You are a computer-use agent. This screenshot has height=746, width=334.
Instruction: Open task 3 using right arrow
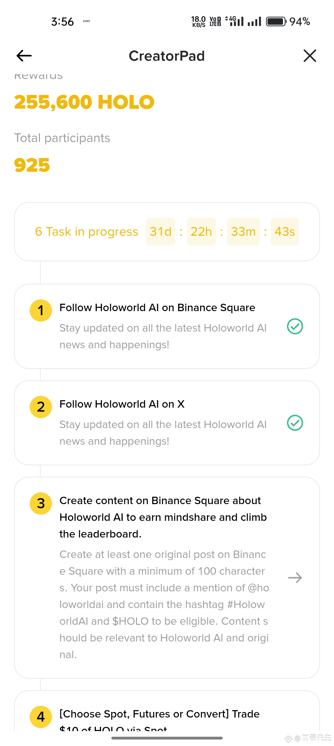295,578
